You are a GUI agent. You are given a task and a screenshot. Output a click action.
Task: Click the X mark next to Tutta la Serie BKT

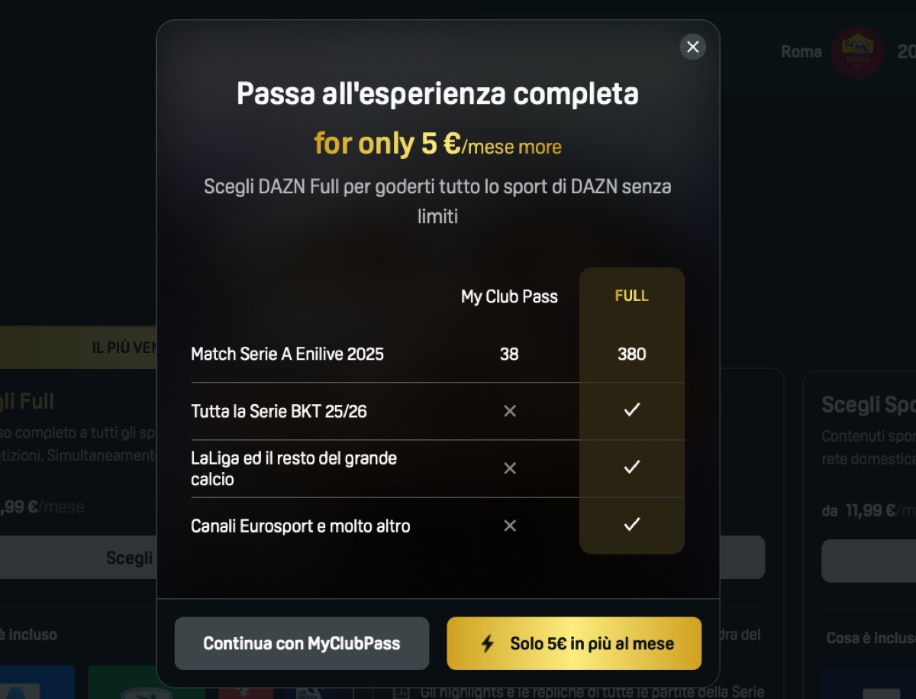point(508,410)
